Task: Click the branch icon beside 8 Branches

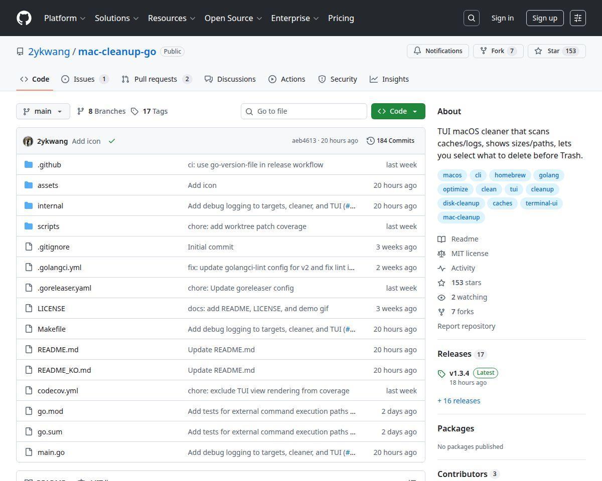Action: pos(80,111)
